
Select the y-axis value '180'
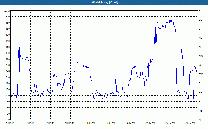(x=8, y=83)
